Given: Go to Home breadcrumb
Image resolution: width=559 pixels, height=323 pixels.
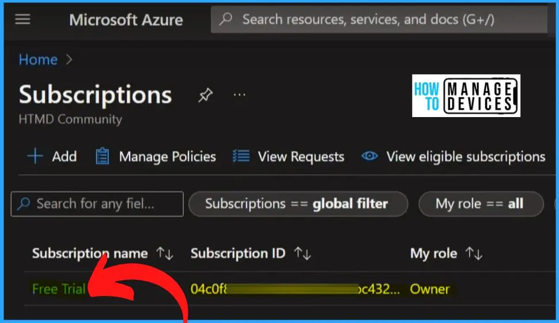Looking at the screenshot, I should (38, 59).
